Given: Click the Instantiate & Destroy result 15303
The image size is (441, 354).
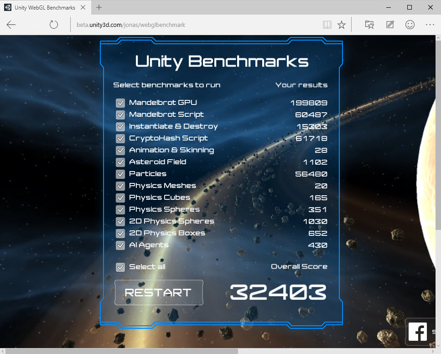Looking at the screenshot, I should (x=312, y=127).
